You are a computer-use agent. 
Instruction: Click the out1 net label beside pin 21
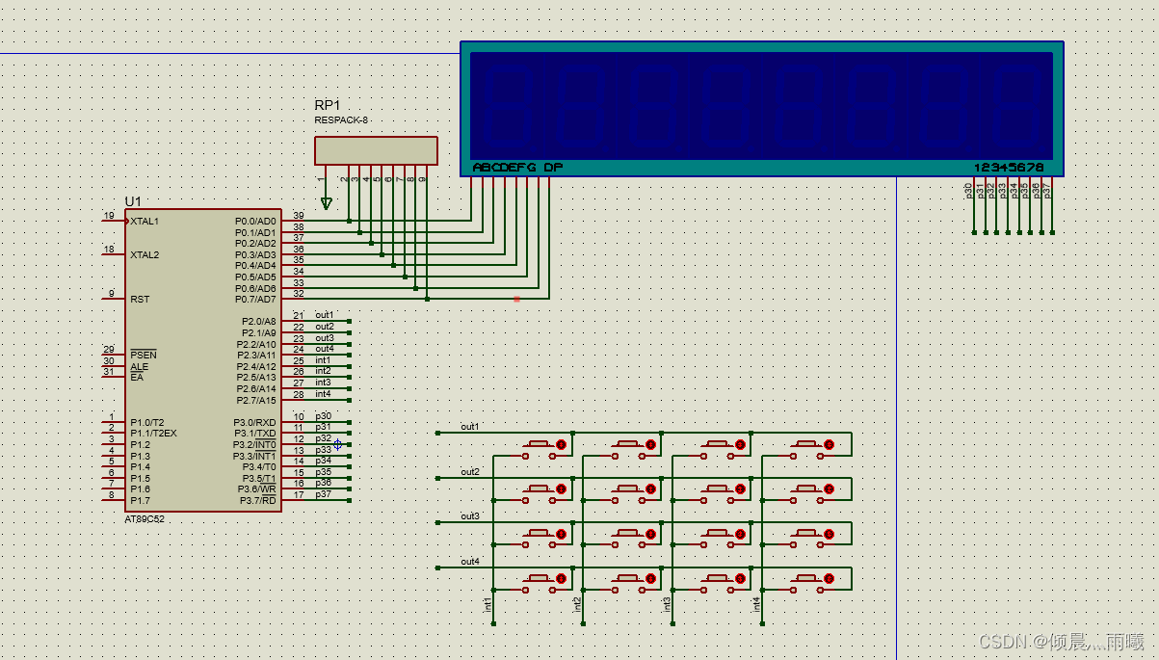click(x=325, y=315)
